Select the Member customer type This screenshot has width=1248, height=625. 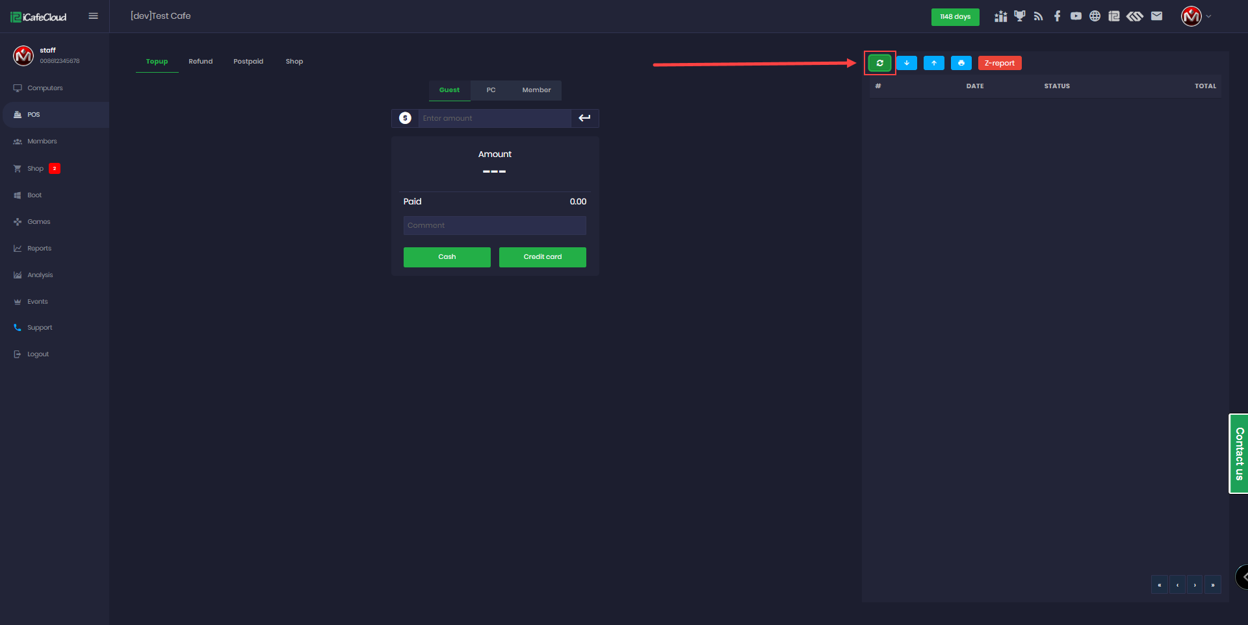click(x=536, y=90)
